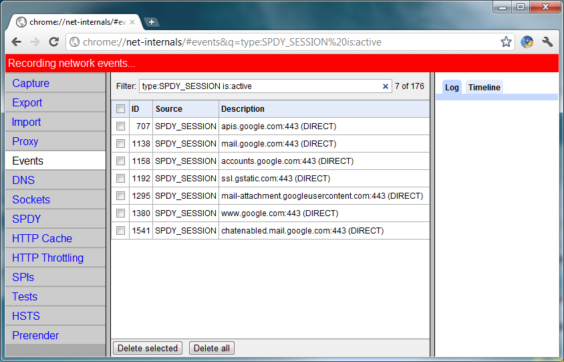The image size is (564, 362).
Task: Switch to the Log tab in the details pane
Action: [452, 87]
